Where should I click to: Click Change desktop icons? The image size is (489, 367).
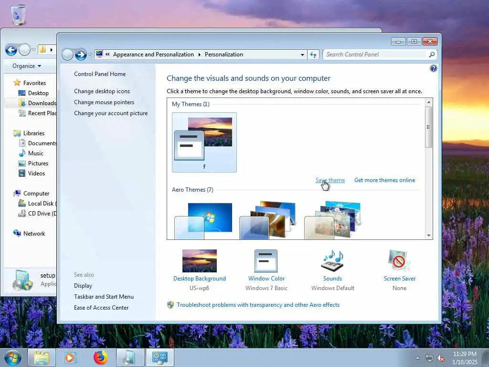pyautogui.click(x=102, y=91)
